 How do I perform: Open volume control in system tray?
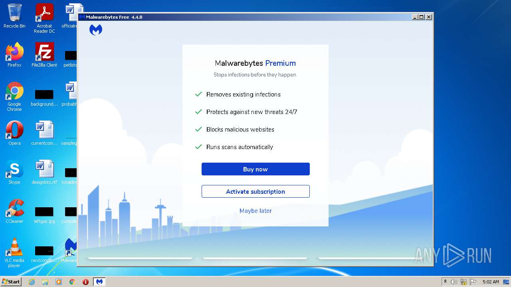(x=454, y=282)
